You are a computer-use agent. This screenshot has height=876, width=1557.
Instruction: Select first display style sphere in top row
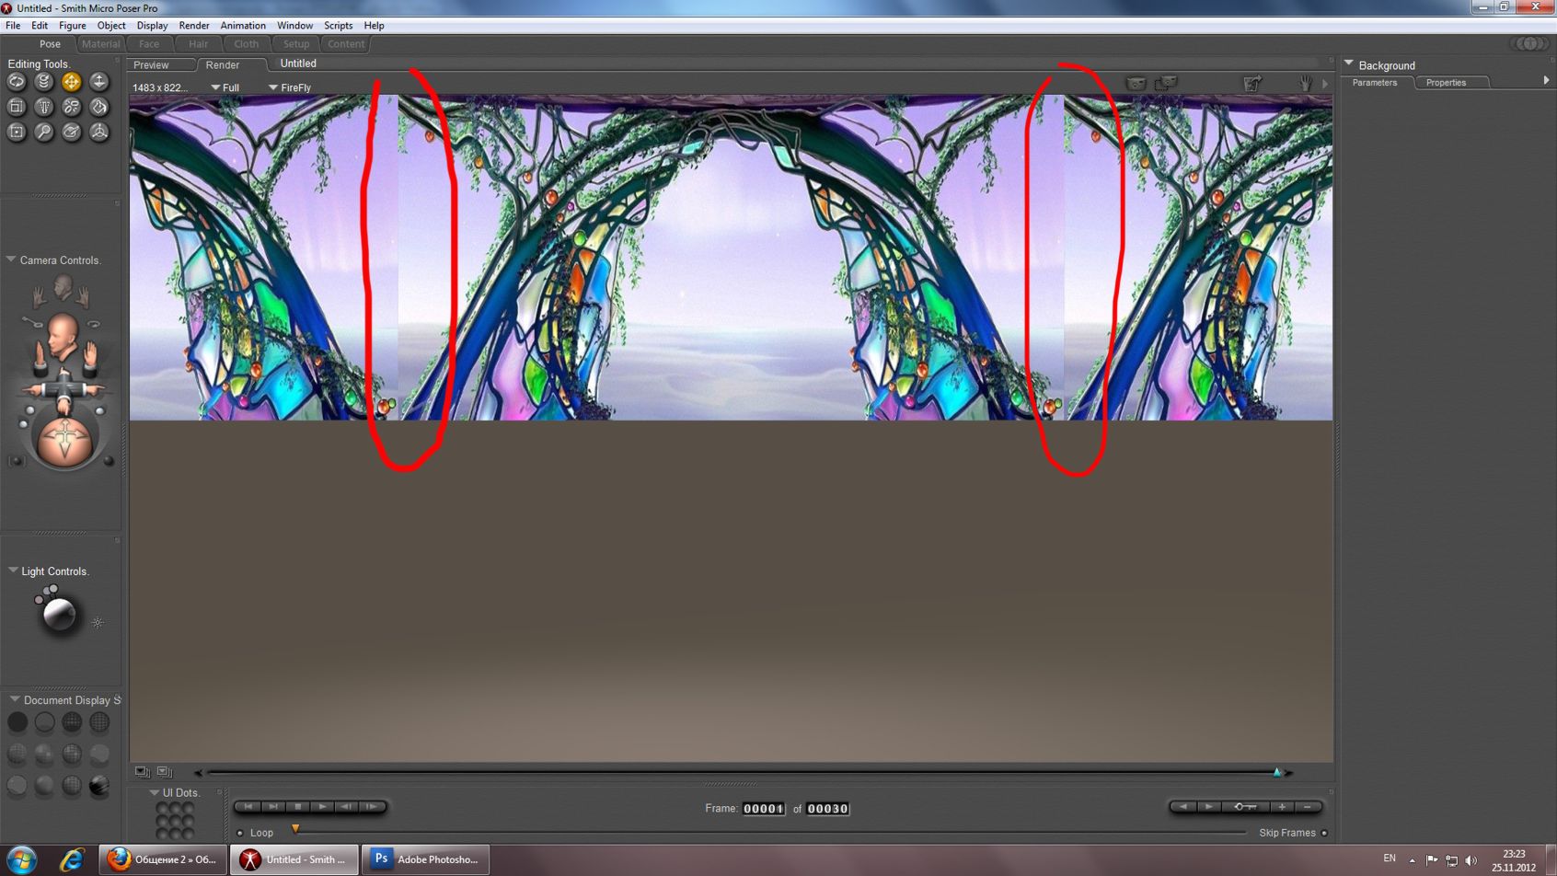(x=17, y=723)
